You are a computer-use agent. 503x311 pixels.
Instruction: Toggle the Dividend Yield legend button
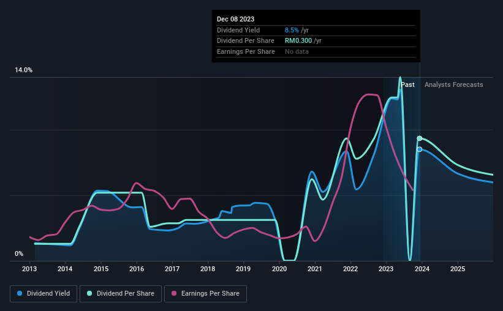point(43,293)
